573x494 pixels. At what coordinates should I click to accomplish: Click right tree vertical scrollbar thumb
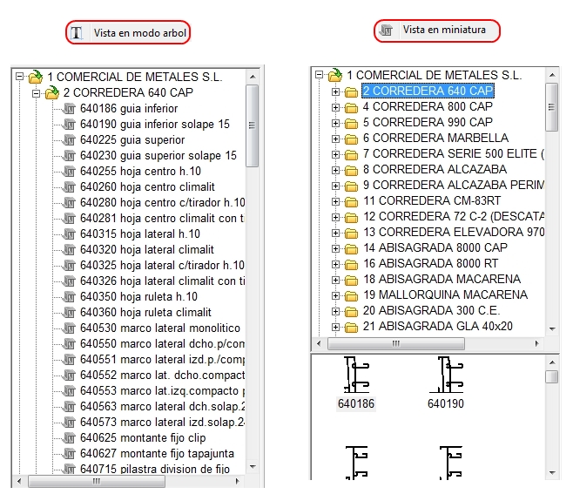552,107
